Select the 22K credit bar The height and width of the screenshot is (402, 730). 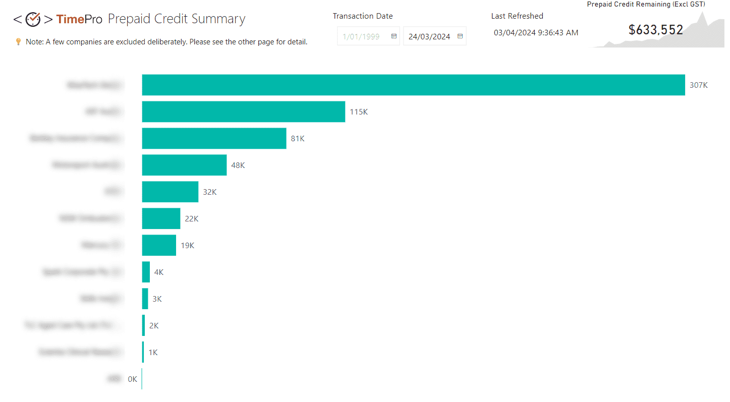click(x=161, y=218)
